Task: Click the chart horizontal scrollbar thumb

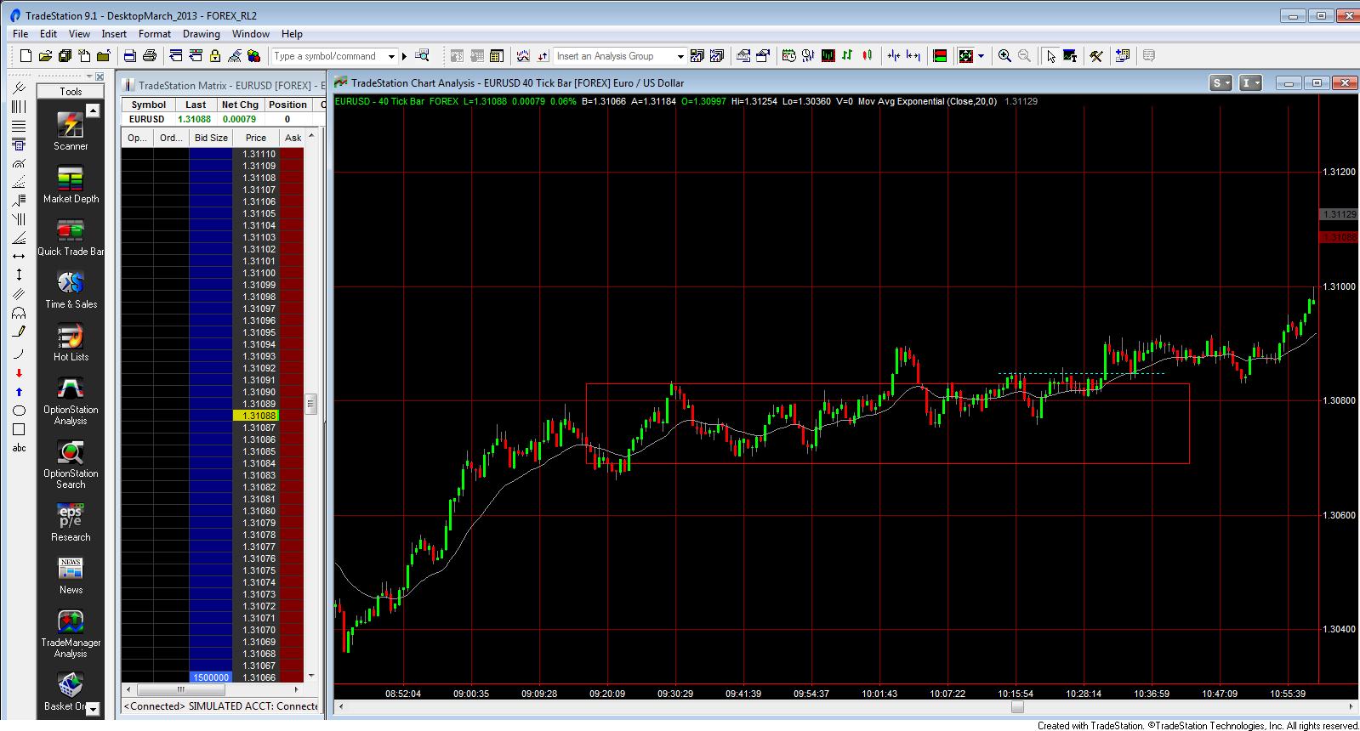Action: (1017, 707)
